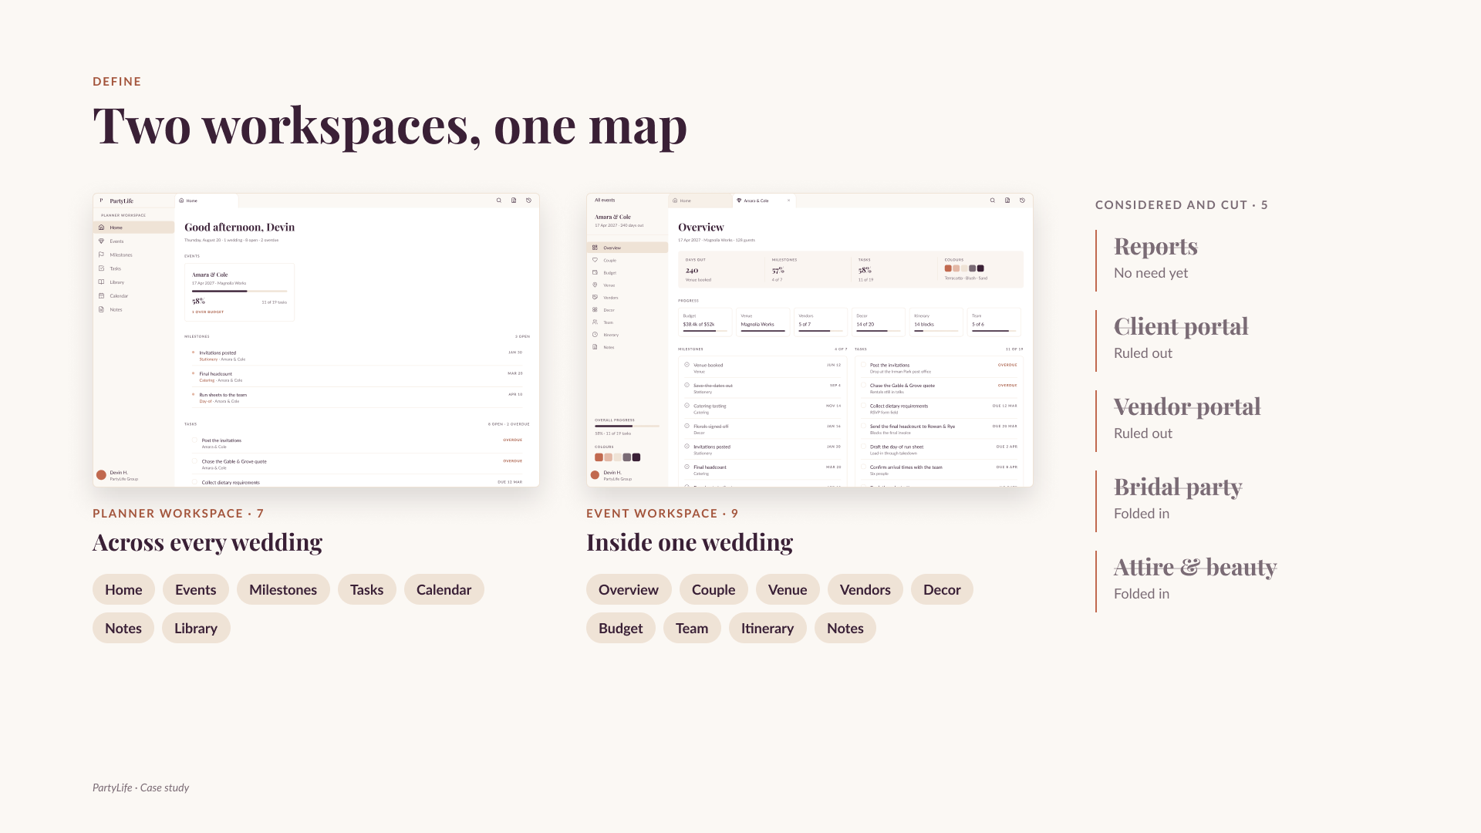The width and height of the screenshot is (1481, 833).
Task: Click 'All events' link in event sidebar
Action: click(605, 200)
